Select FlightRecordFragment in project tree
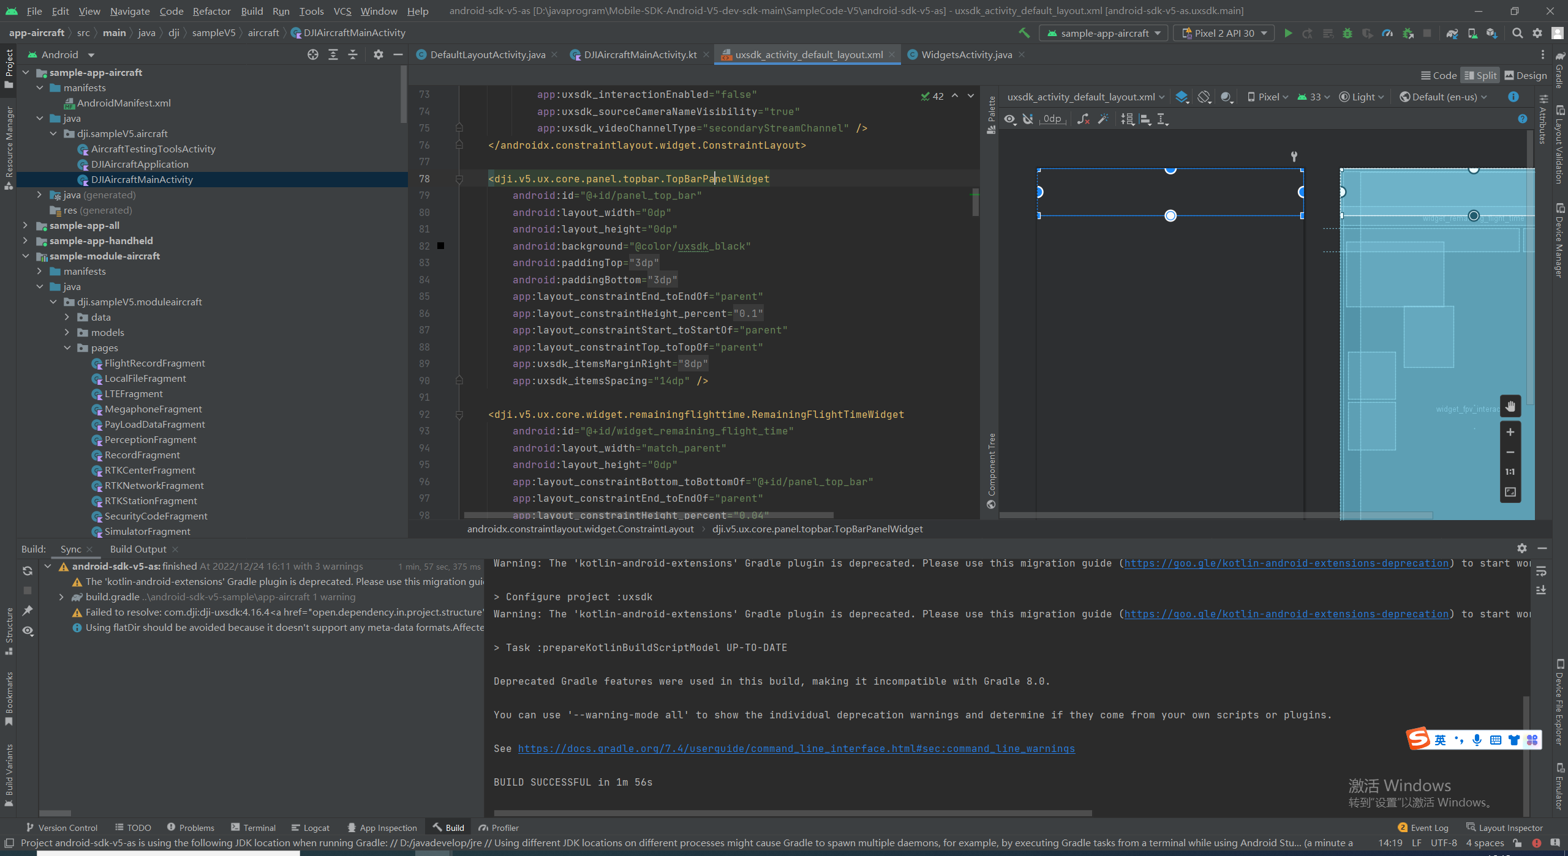1568x856 pixels. coord(154,363)
